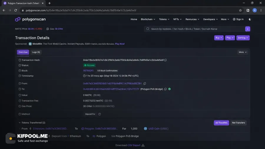Click the polygonscan logo
Image resolution: width=265 pixels, height=149 pixels.
30,19
